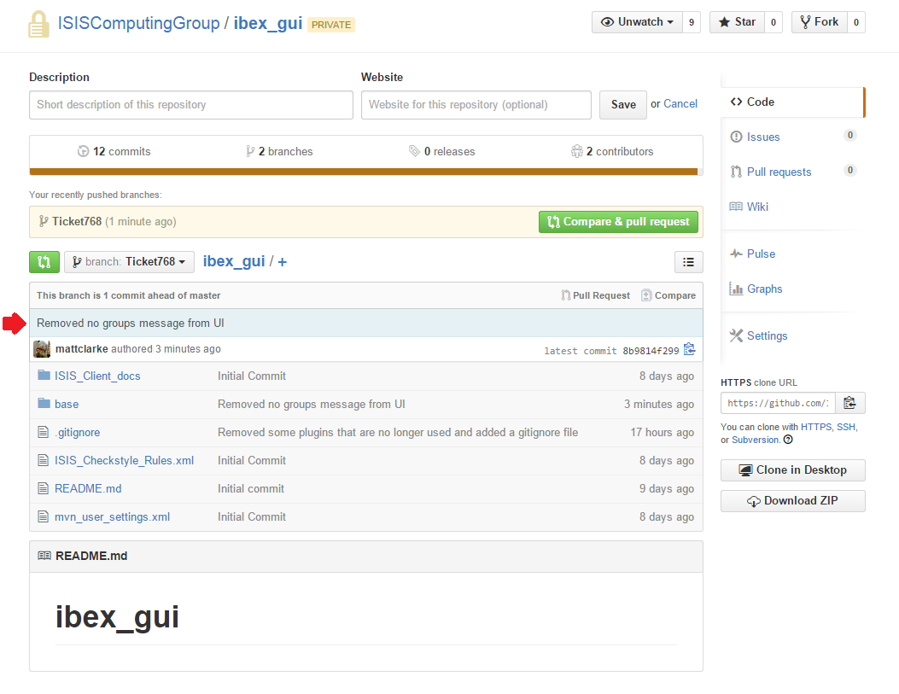Click the help icon beside the Subversion link

(788, 440)
